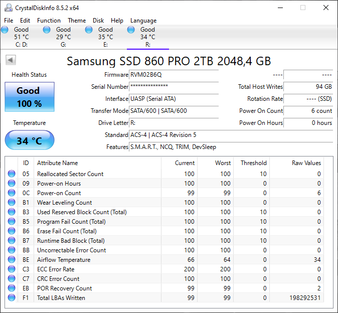Select the G: disk status orb
This screenshot has height=313, width=338.
47,30
